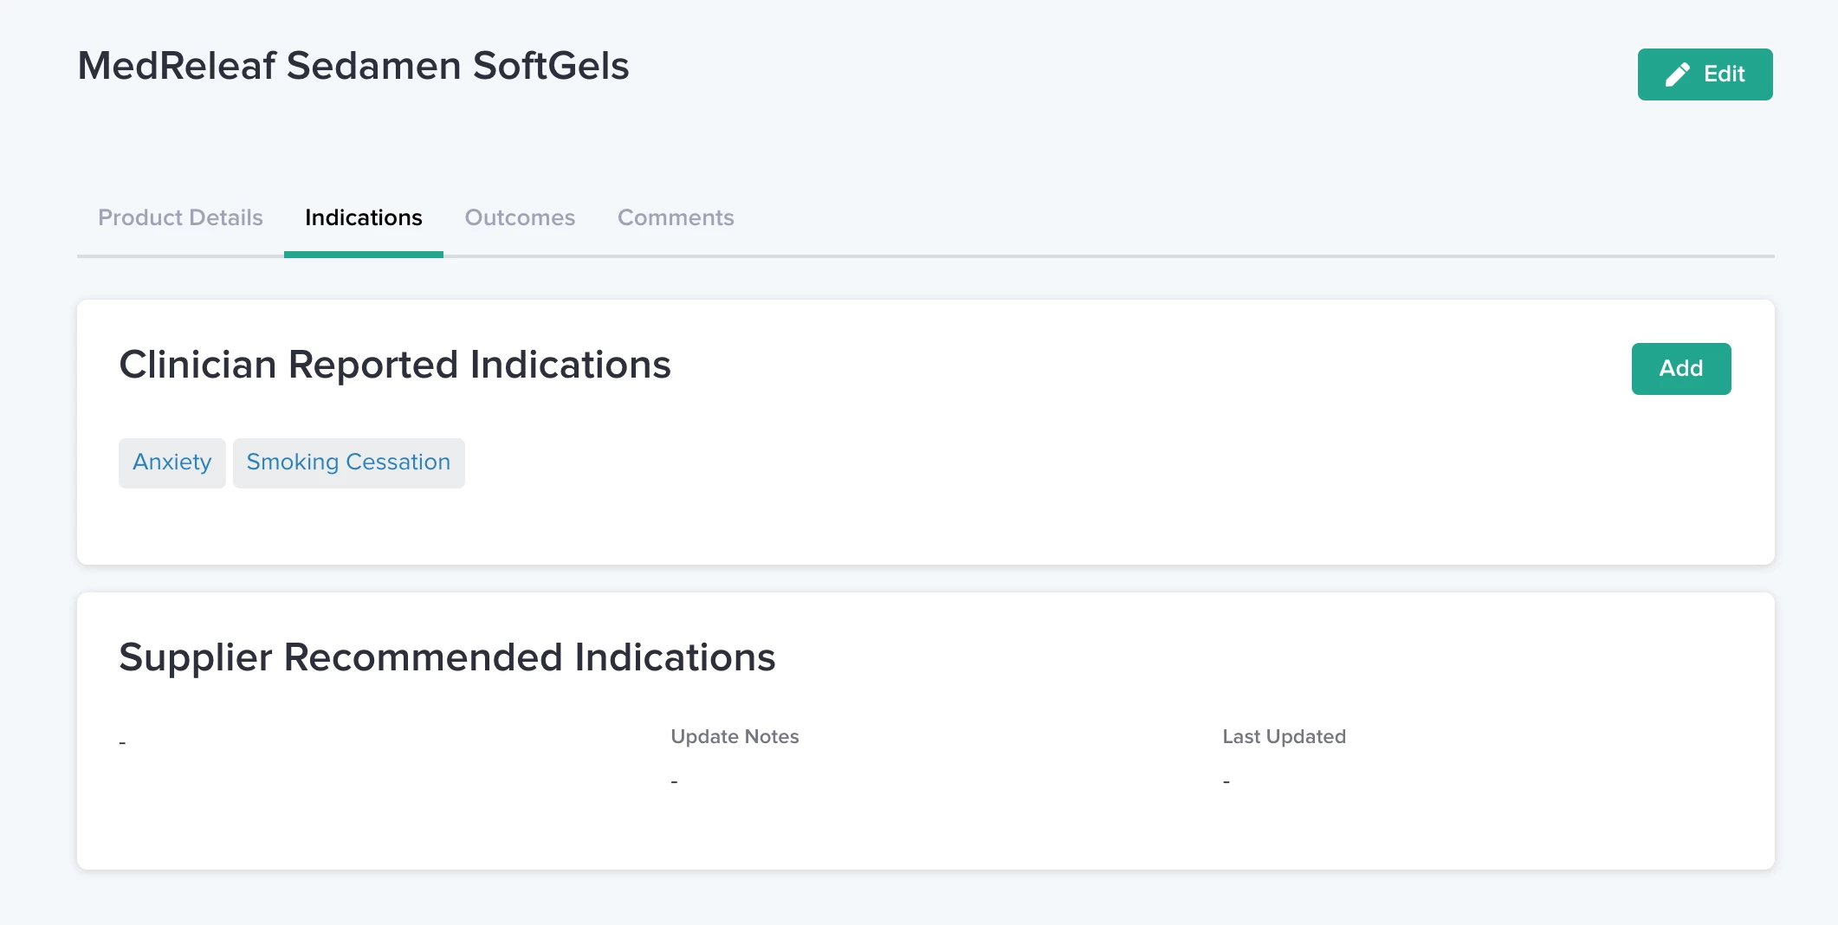This screenshot has height=925, width=1838.
Task: Open the Product Details tab
Action: point(180,217)
